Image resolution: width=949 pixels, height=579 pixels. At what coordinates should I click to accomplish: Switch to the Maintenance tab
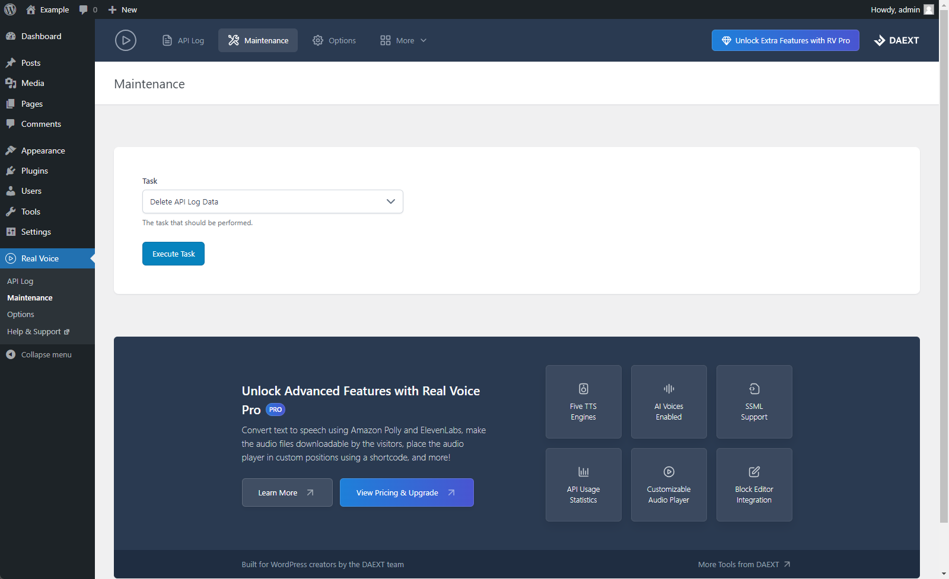point(258,40)
